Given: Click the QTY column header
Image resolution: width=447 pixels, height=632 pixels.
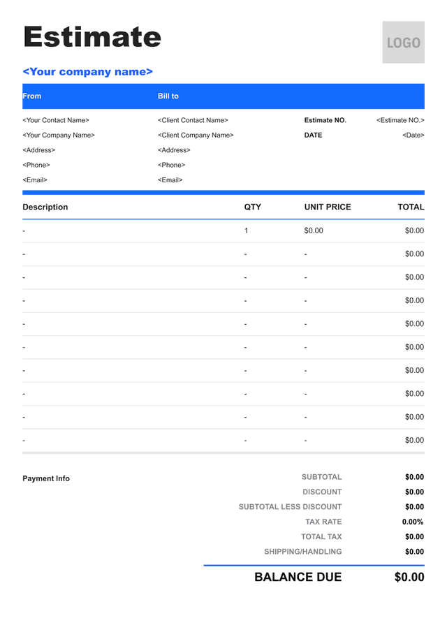Looking at the screenshot, I should point(253,207).
